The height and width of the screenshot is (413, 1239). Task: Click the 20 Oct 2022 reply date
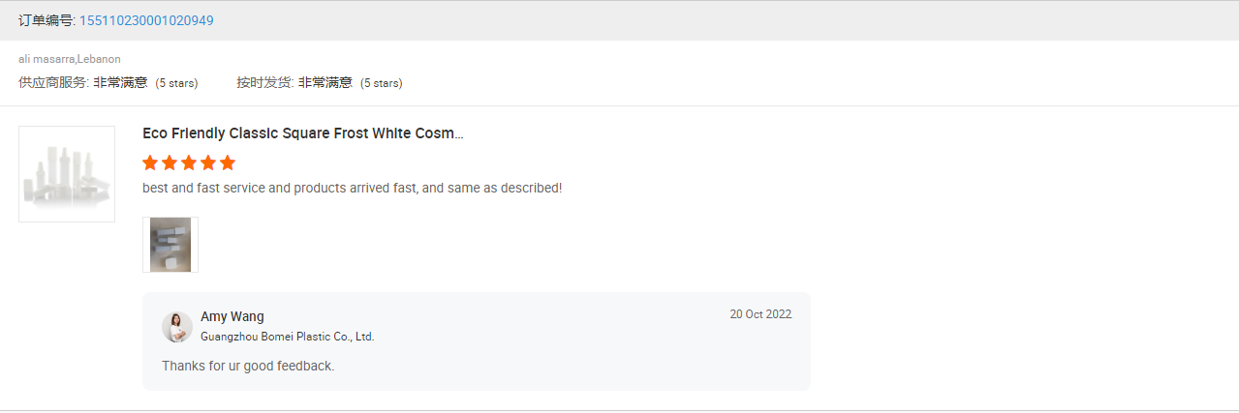pos(760,314)
